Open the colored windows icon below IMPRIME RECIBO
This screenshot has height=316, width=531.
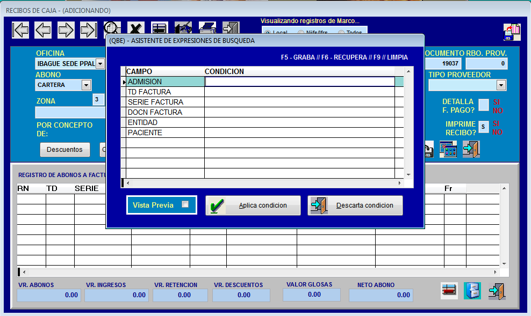(448, 149)
